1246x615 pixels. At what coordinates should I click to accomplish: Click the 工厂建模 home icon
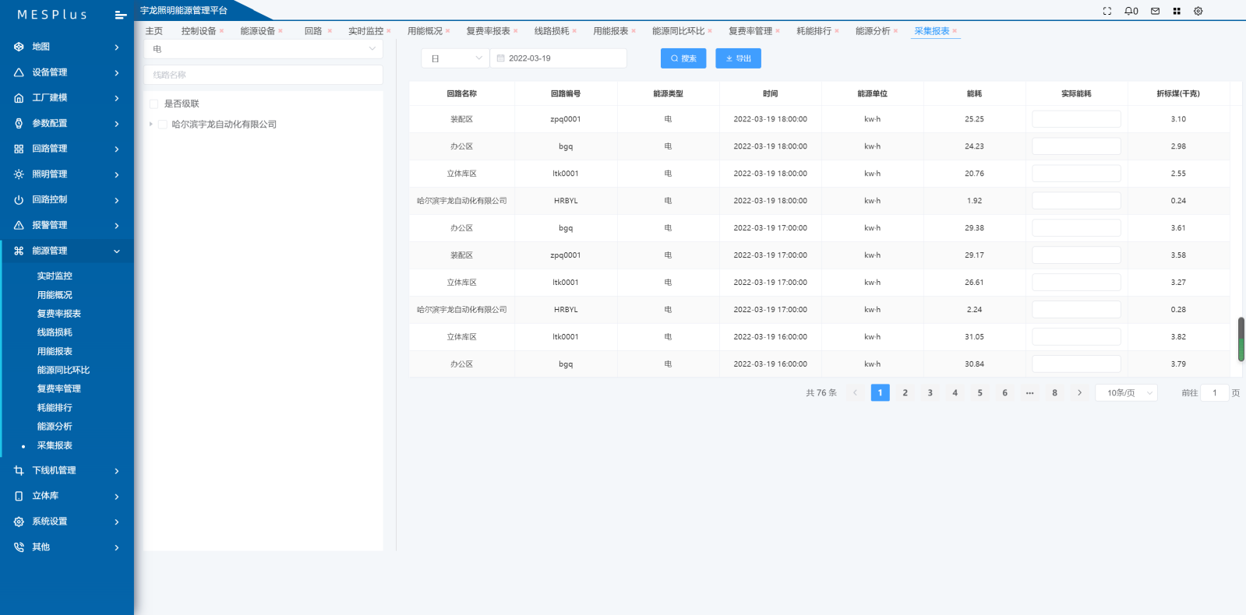(19, 98)
